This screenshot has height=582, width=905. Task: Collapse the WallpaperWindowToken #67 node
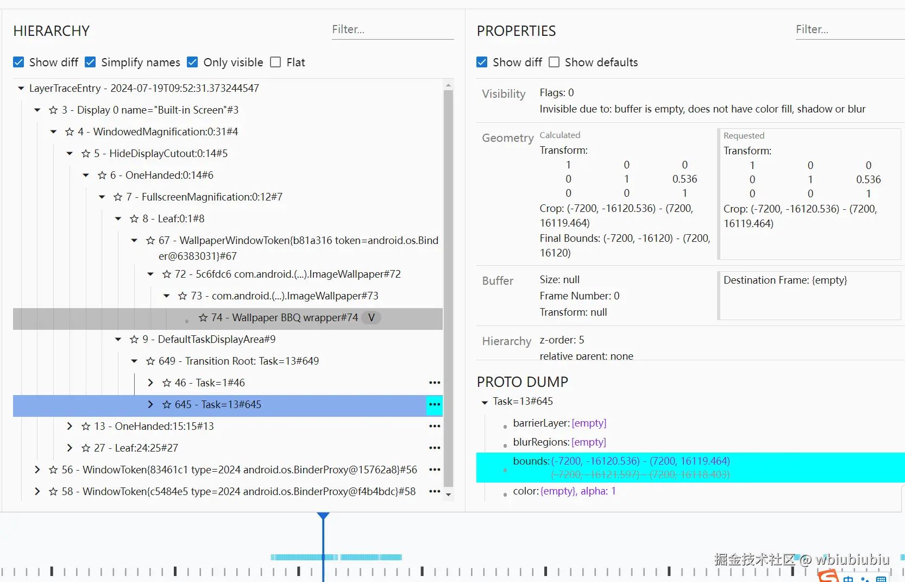click(134, 240)
